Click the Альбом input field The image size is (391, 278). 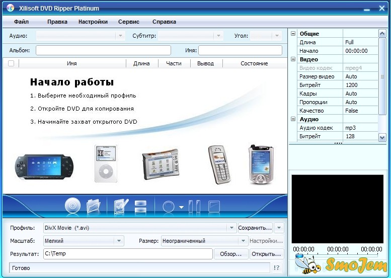point(104,50)
